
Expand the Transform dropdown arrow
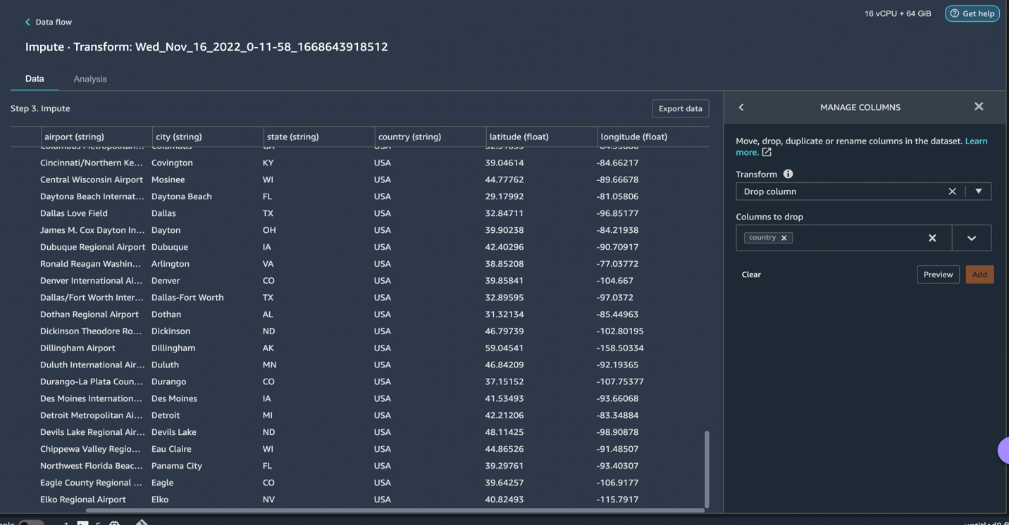pos(978,191)
